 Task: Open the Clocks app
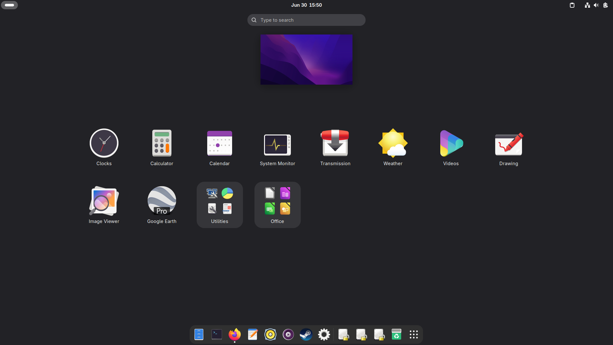pyautogui.click(x=104, y=148)
